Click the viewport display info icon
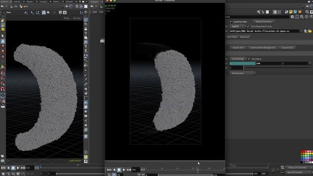Screen dimensions: 313x176 click(x=86, y=152)
